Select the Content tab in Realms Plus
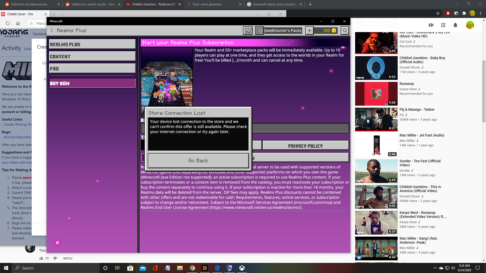 pos(92,57)
